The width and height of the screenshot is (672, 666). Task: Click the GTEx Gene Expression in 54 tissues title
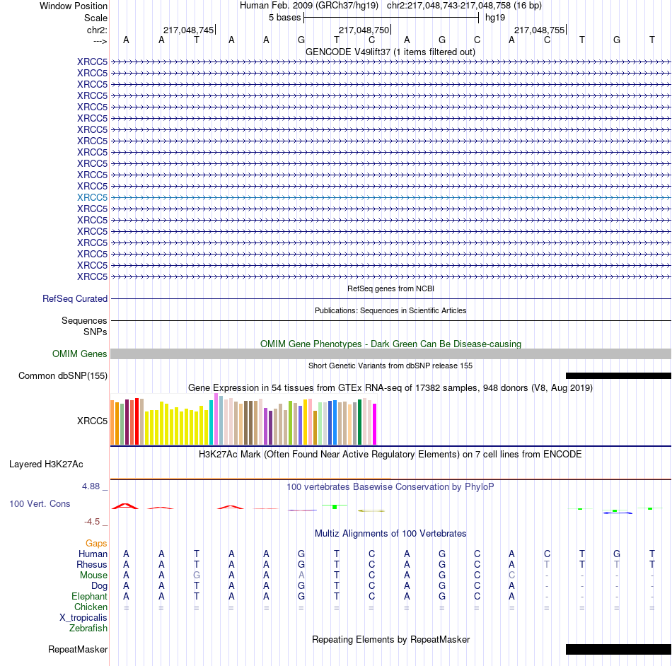point(390,388)
